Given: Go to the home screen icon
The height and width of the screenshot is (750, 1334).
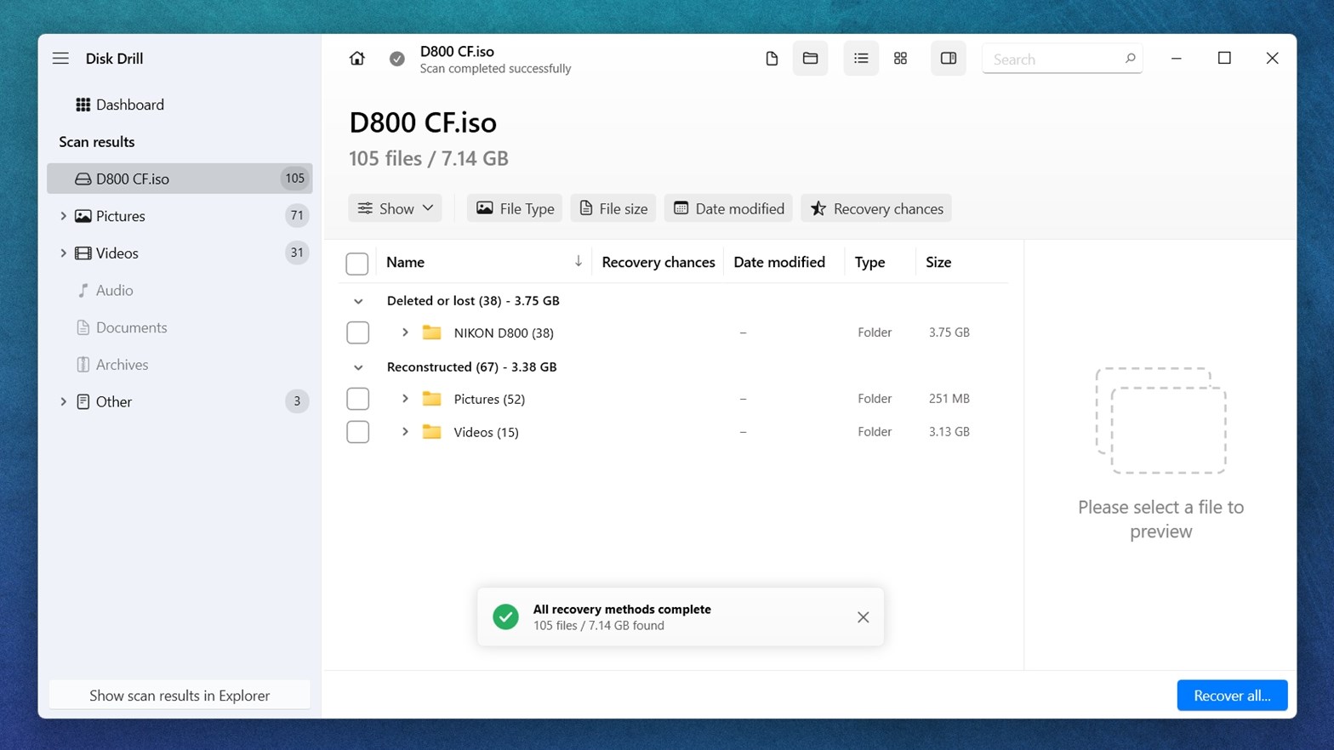Looking at the screenshot, I should click(x=357, y=59).
